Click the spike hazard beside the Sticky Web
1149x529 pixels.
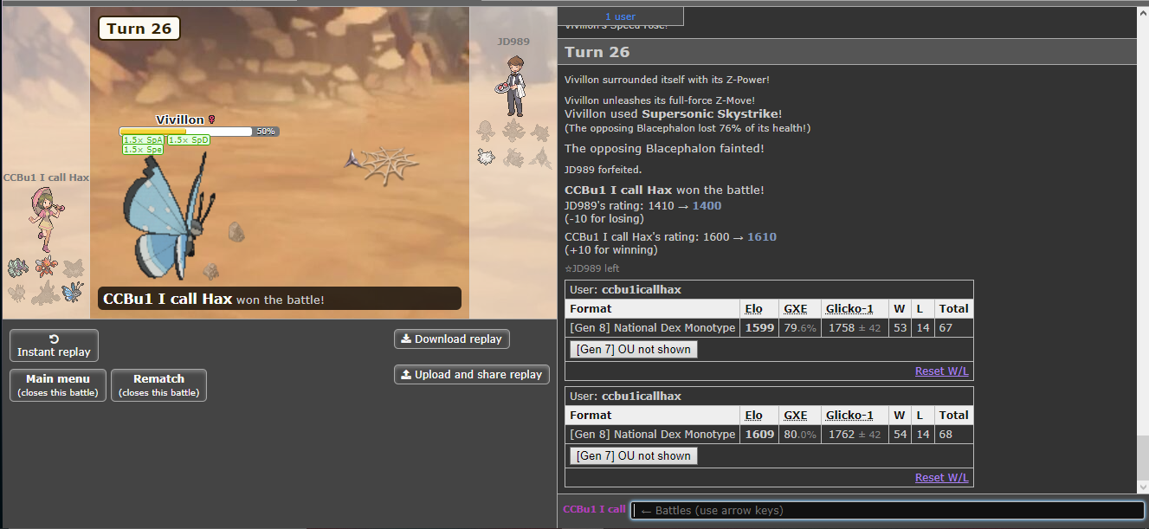(x=352, y=159)
